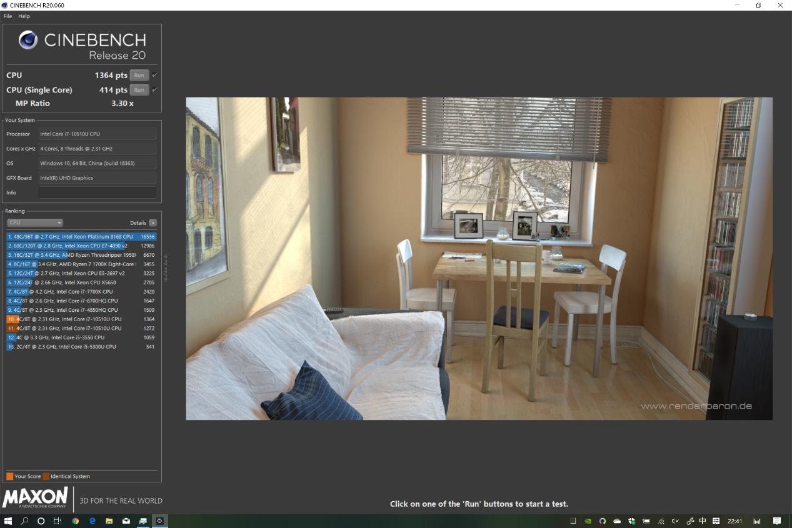Image resolution: width=792 pixels, height=528 pixels.
Task: Select rank 1 Intel Xeon Platinum 8168 row
Action: pos(81,237)
